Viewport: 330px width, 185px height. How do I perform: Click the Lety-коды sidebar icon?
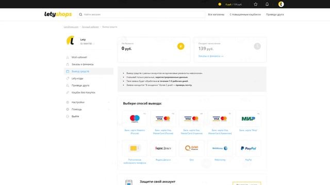pyautogui.click(x=68, y=79)
